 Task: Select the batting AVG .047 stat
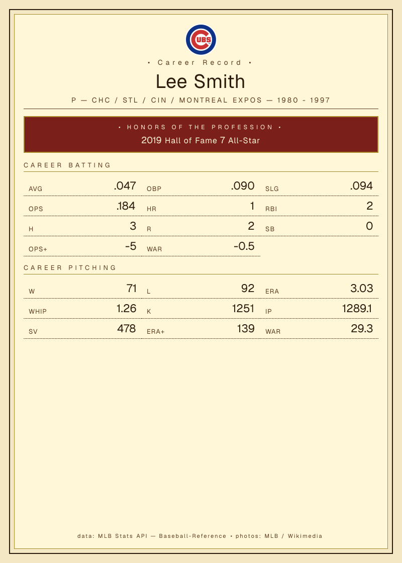pyautogui.click(x=82, y=186)
